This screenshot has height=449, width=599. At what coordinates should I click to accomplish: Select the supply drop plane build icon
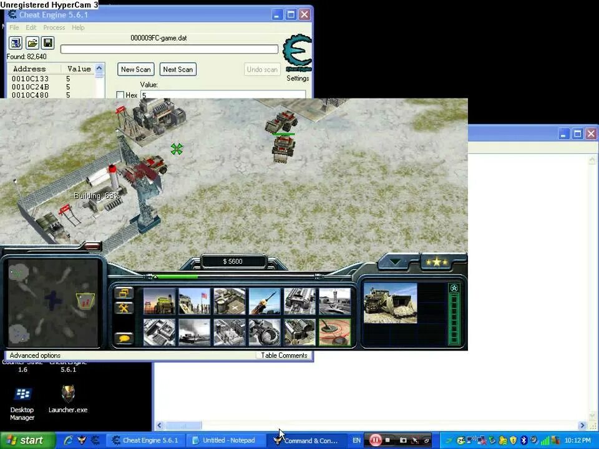[x=194, y=332]
